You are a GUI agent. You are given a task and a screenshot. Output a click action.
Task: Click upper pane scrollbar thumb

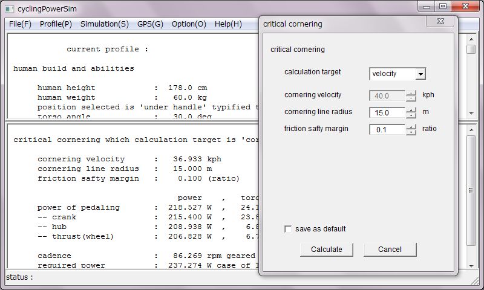coord(471,50)
